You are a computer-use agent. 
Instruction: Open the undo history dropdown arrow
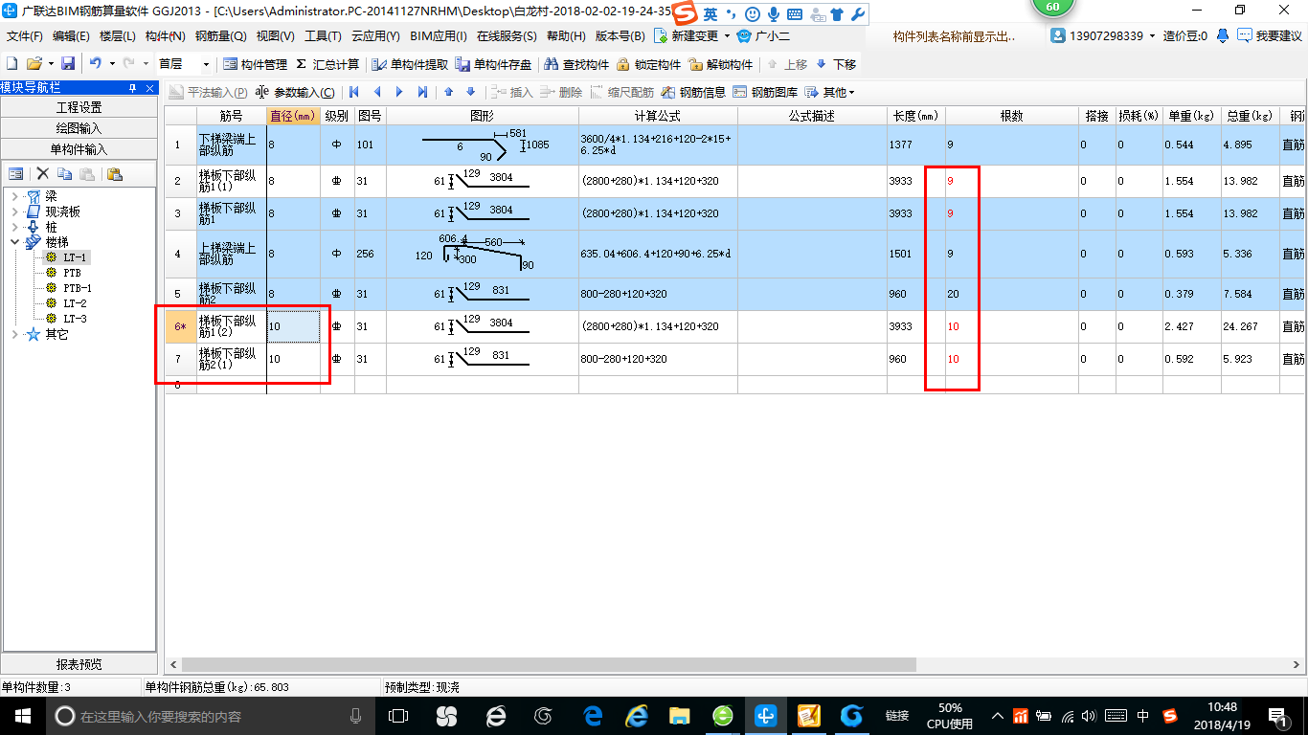pyautogui.click(x=112, y=64)
